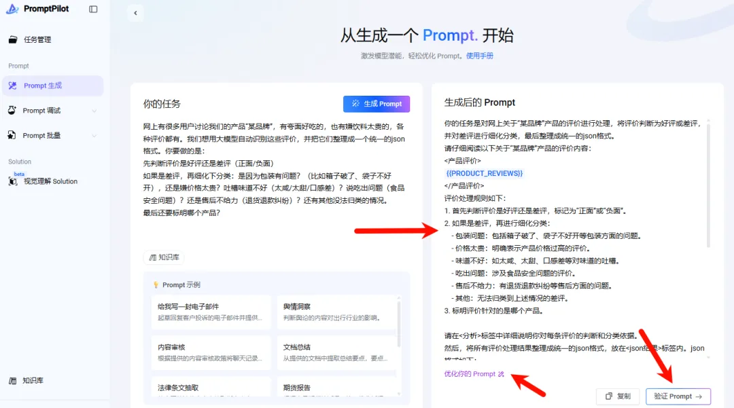Screen dimensions: 734x408
Task: Expand the Prompt 批量 section chevron
Action: tap(95, 135)
